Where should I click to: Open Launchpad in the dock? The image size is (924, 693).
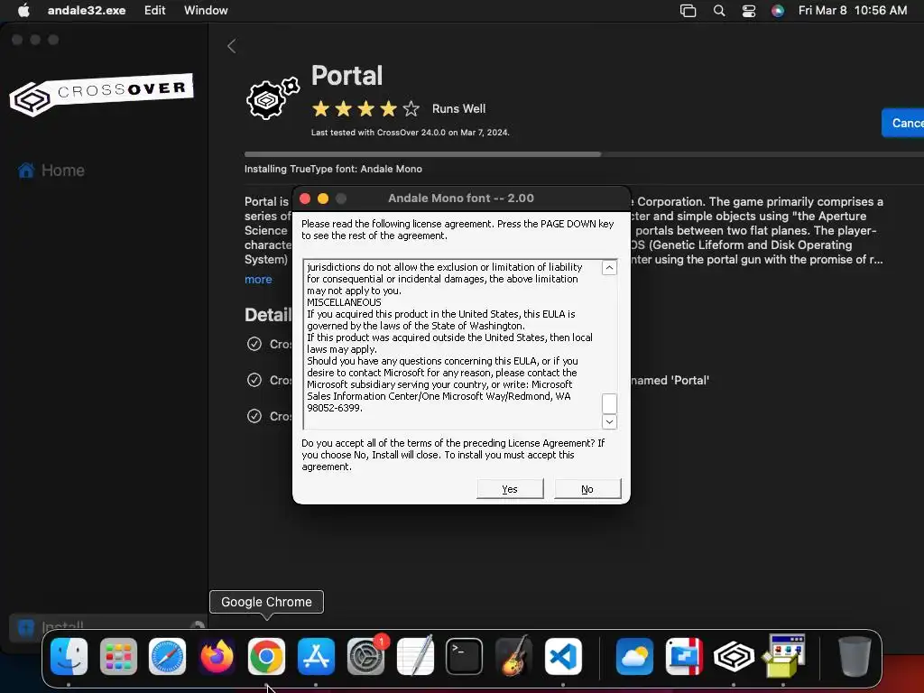[118, 656]
